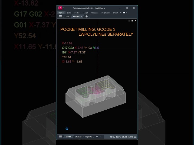Select the LWPOLYLINEs SEPARATELY text

click(x=106, y=34)
